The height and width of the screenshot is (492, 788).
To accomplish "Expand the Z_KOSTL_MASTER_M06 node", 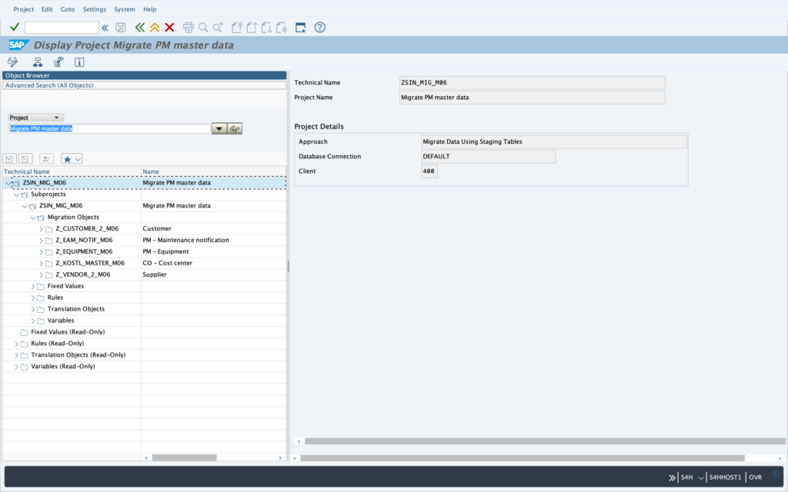I will tap(42, 264).
